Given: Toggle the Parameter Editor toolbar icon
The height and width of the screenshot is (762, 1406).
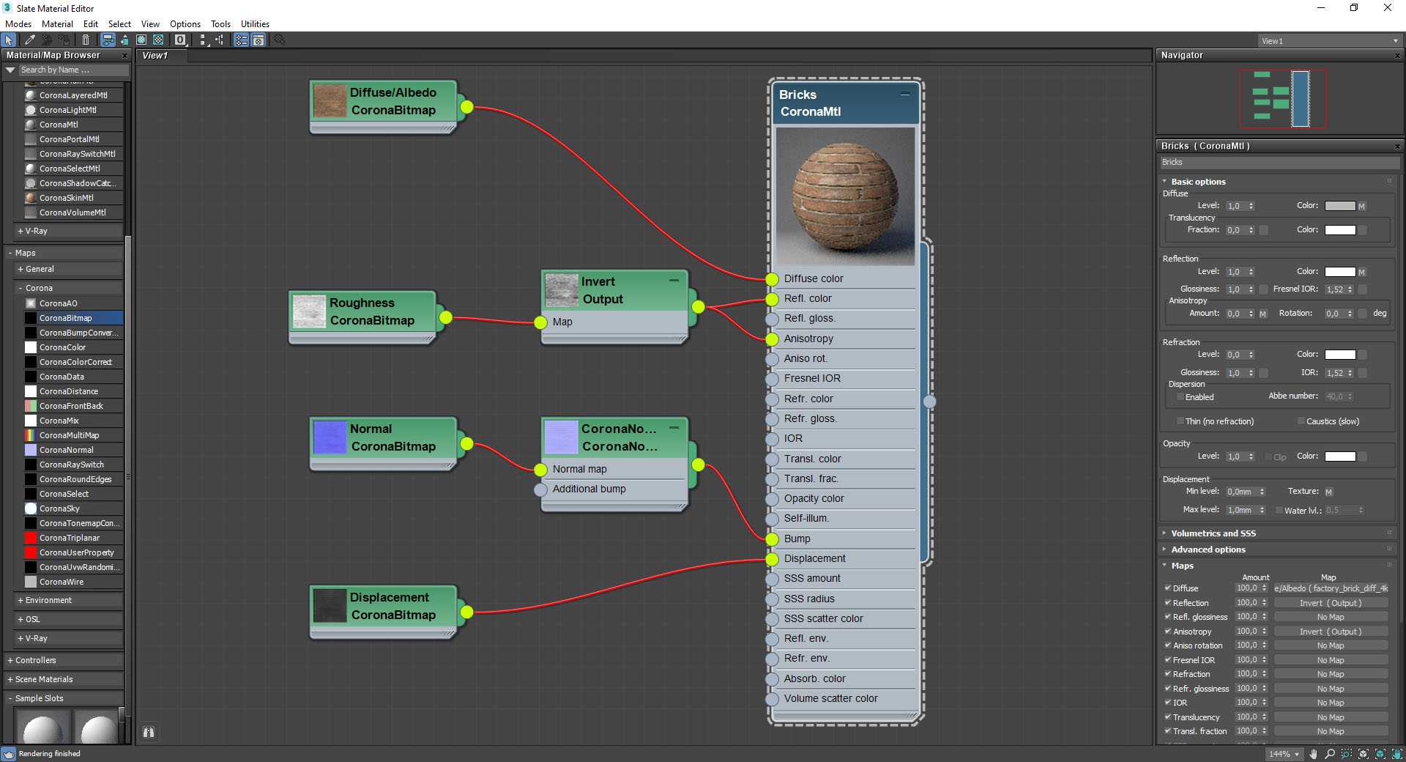Looking at the screenshot, I should tap(258, 40).
